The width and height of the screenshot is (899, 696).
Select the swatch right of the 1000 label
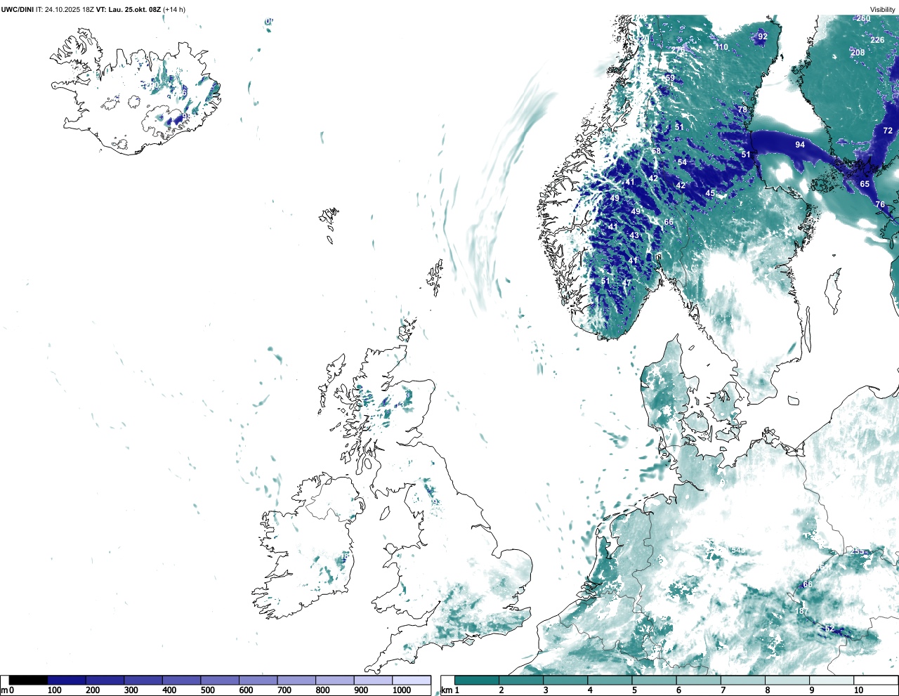pyautogui.click(x=411, y=680)
